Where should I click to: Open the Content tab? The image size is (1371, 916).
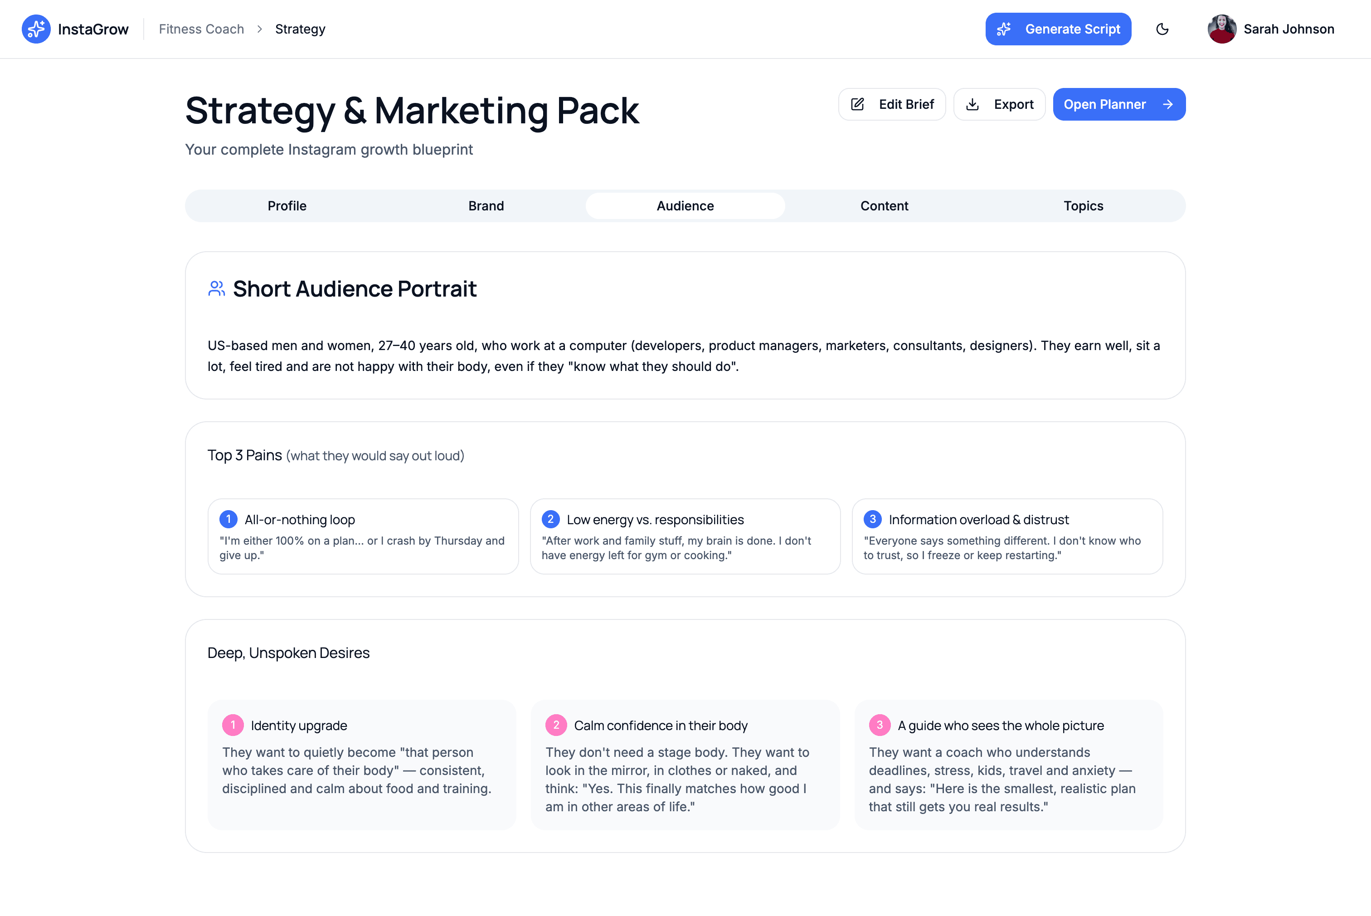point(884,205)
